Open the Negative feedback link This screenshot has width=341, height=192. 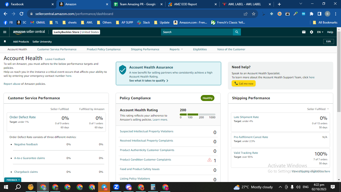tap(26, 144)
